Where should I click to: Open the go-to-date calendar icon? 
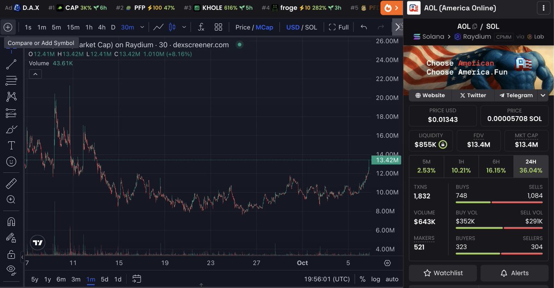pos(136,279)
